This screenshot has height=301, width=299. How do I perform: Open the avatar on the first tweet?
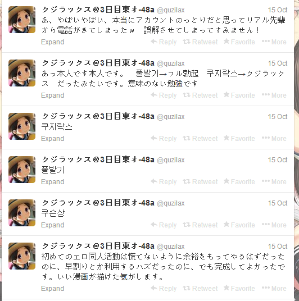coord(22,20)
